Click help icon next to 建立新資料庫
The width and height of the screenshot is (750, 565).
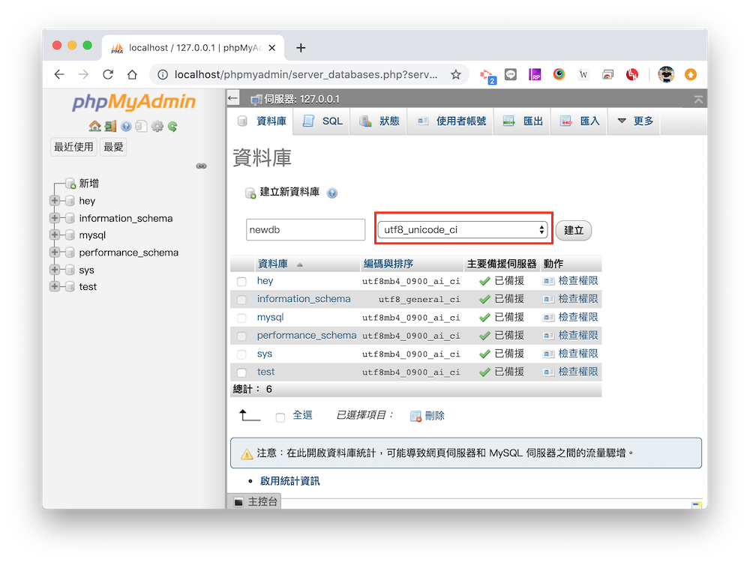(x=332, y=193)
